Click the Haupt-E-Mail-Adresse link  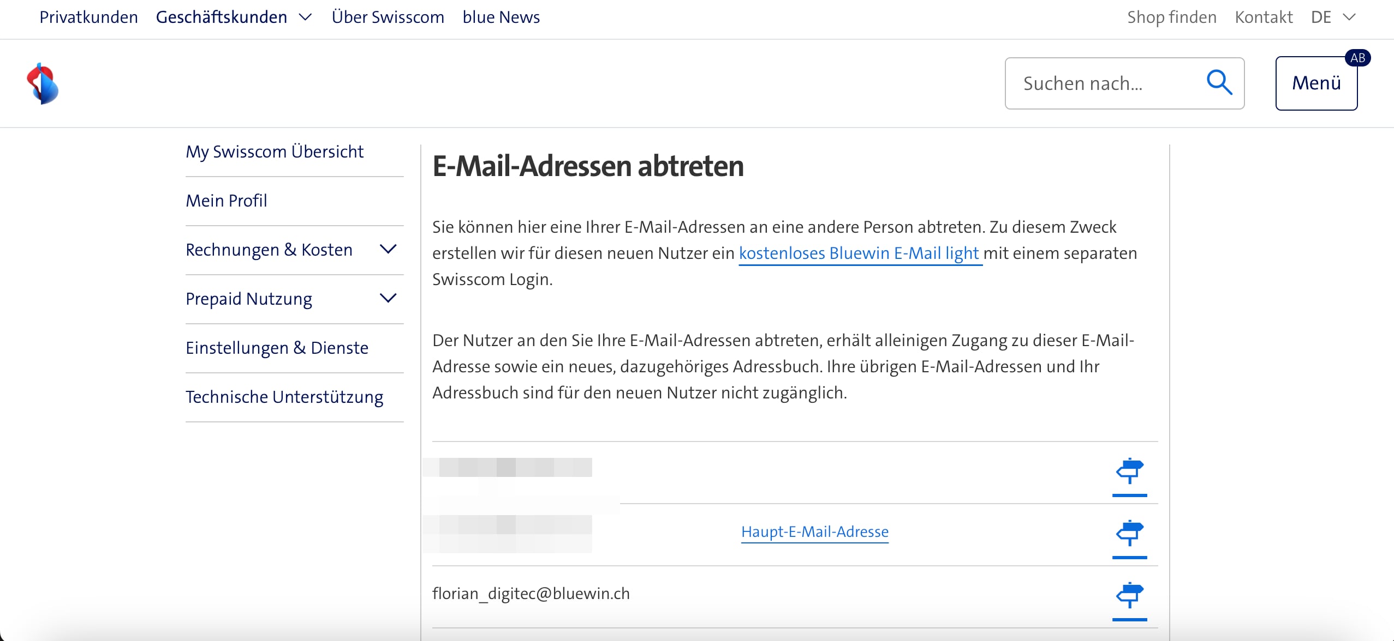(814, 531)
